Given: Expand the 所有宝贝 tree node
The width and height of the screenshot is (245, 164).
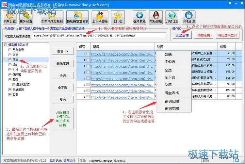Looking at the screenshot, I should click(10, 50).
